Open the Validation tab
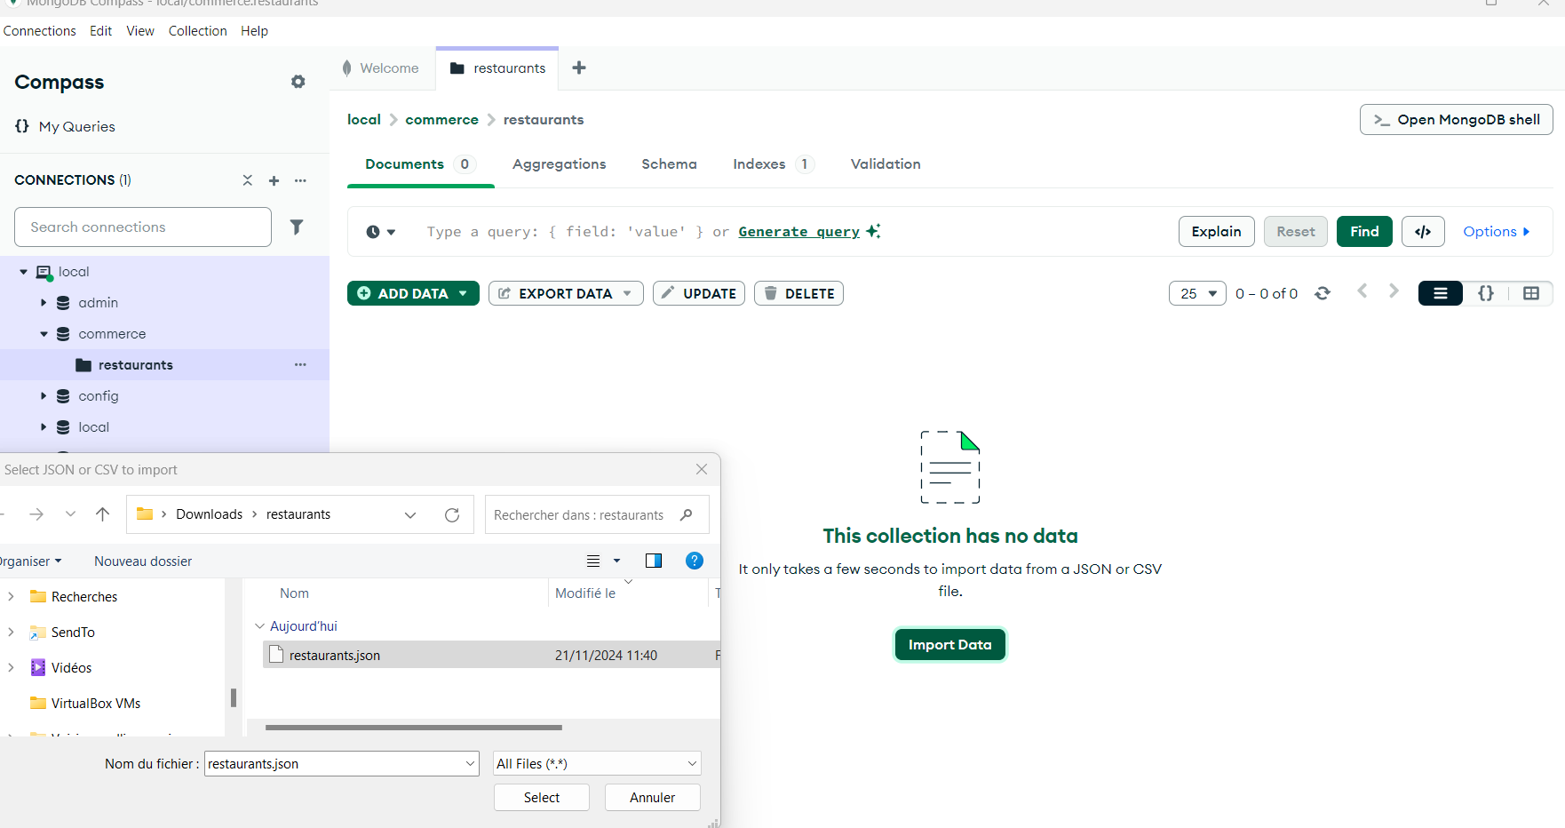Image resolution: width=1565 pixels, height=828 pixels. coord(886,164)
